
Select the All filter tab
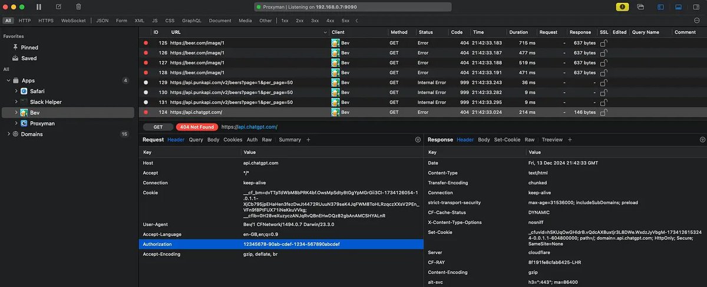(8, 20)
